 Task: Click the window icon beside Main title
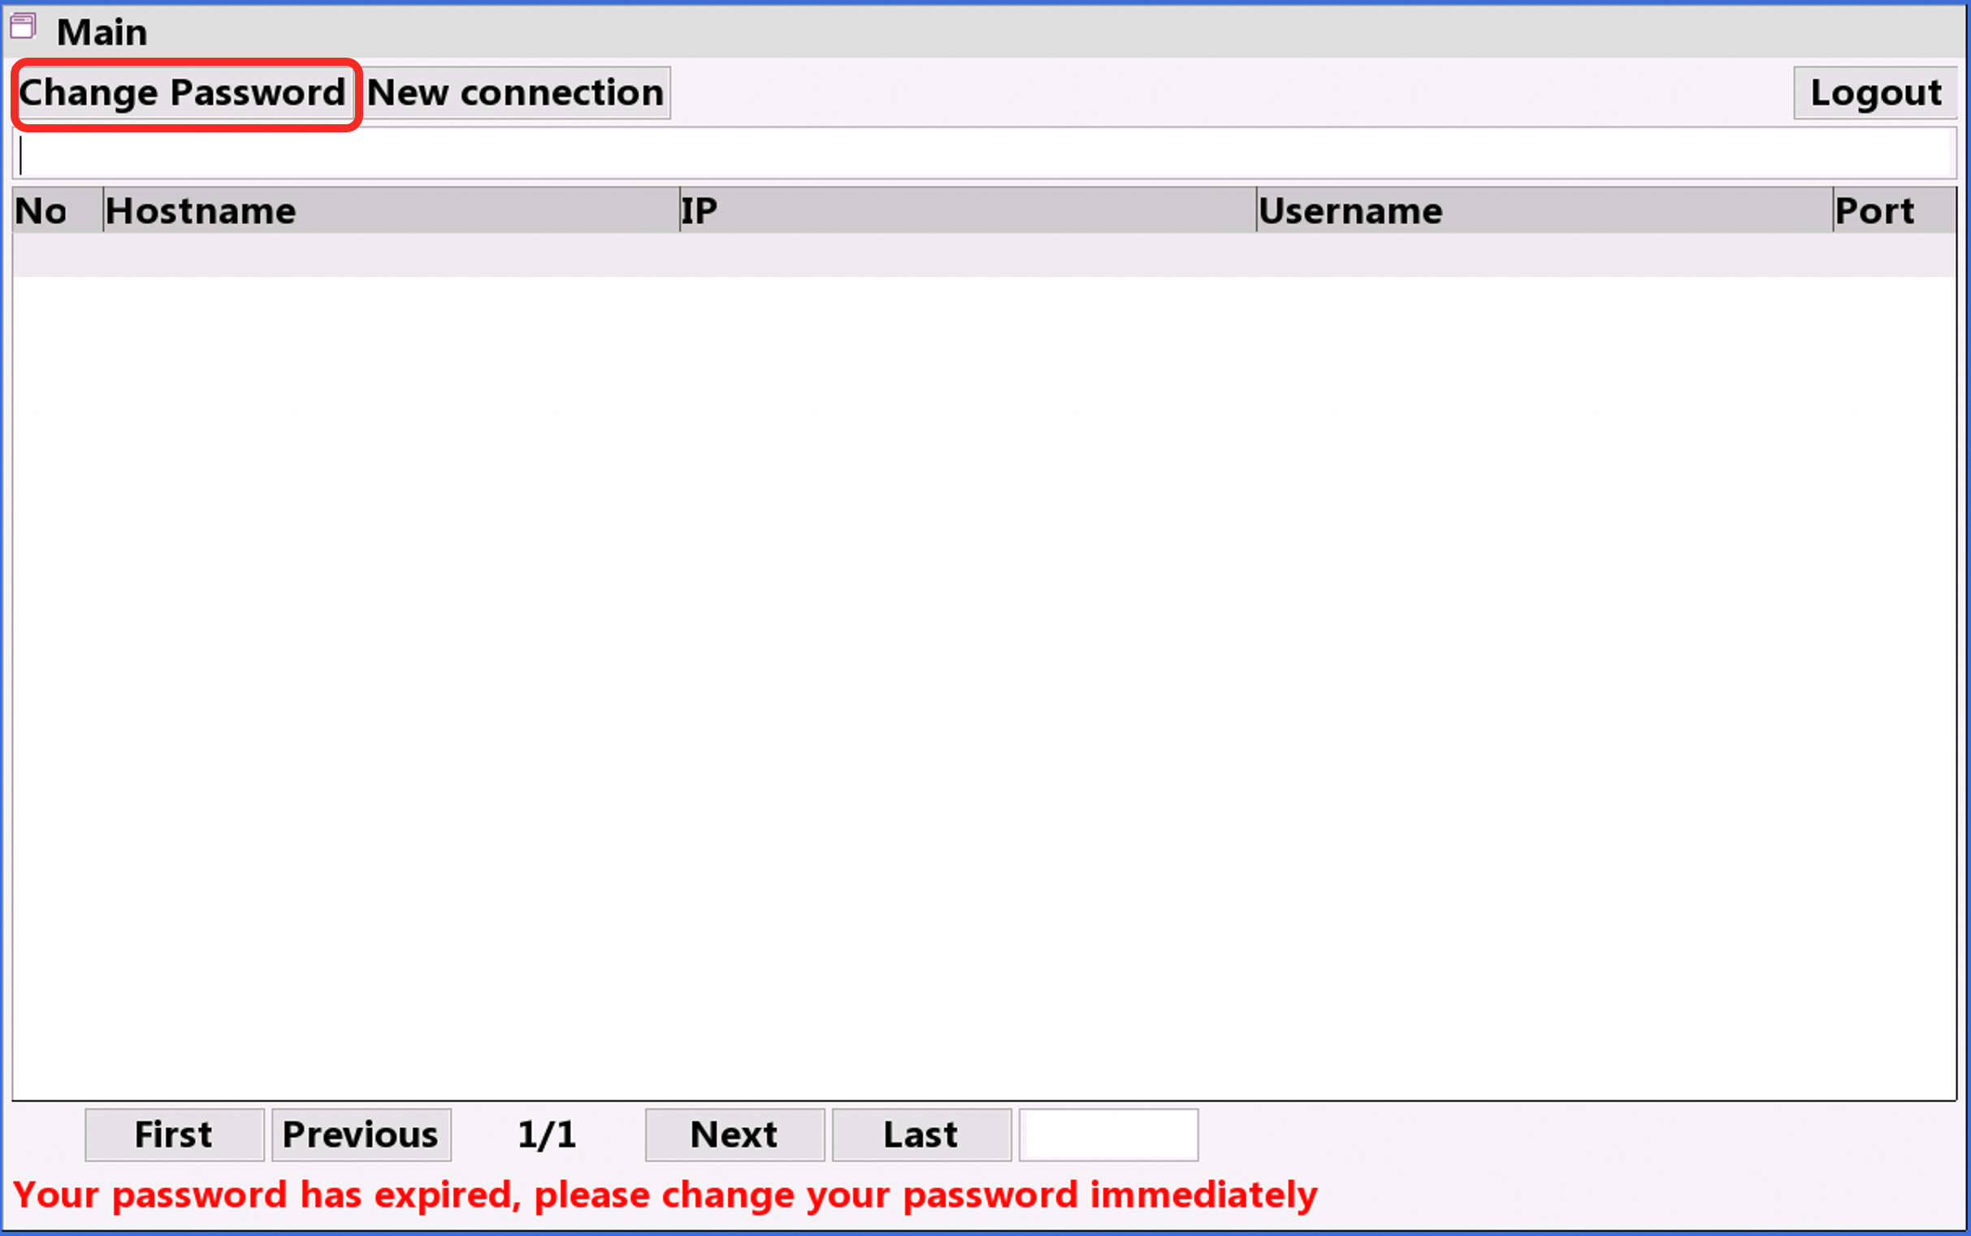[23, 26]
